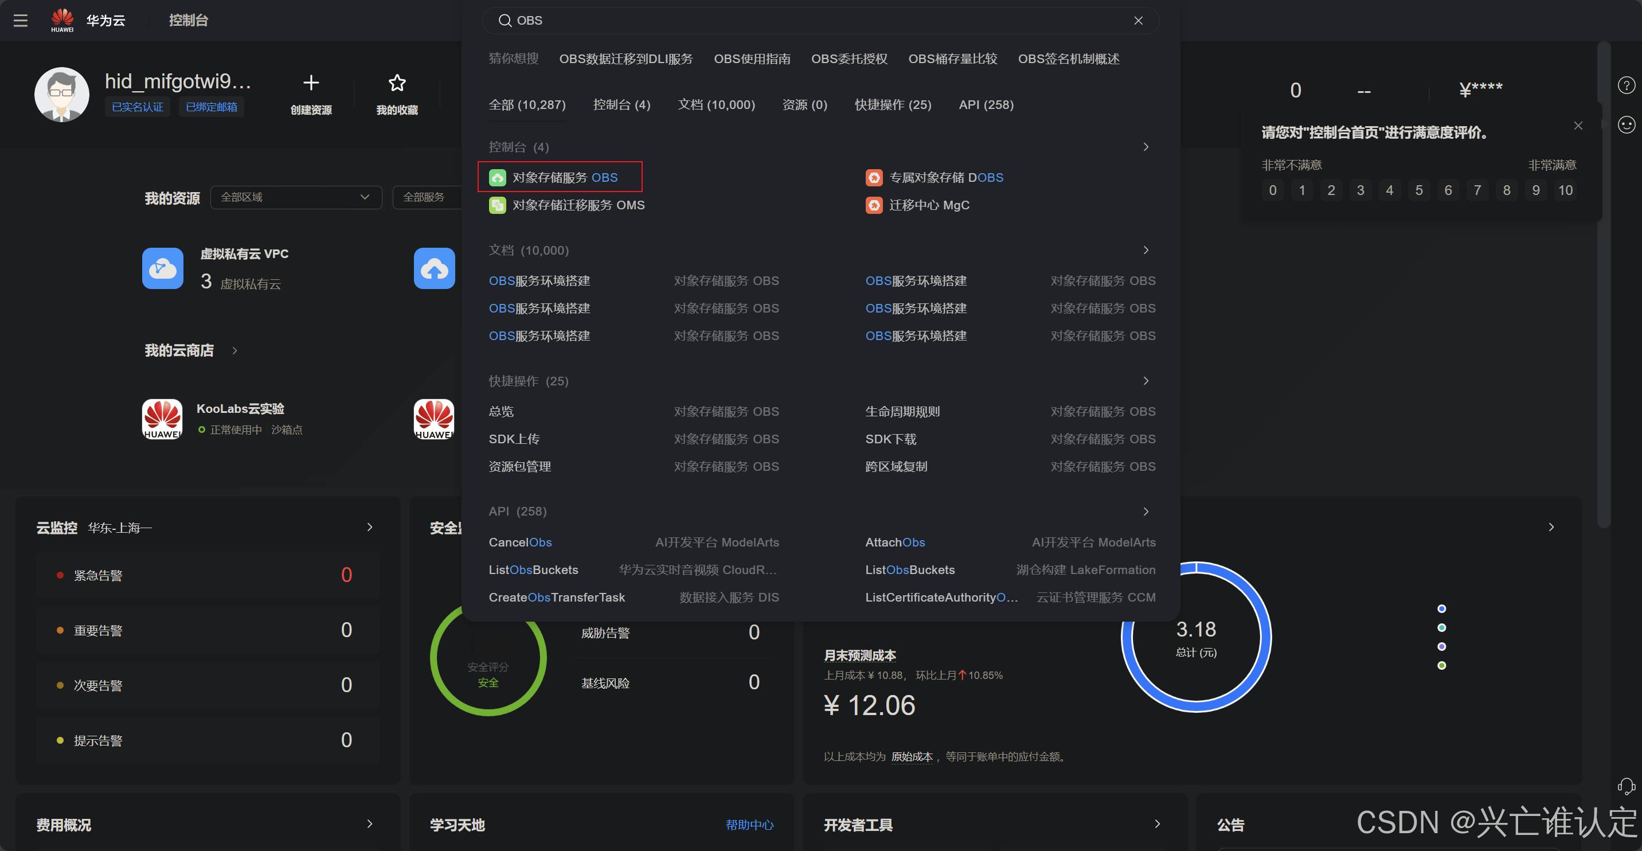This screenshot has width=1642, height=851.
Task: Click the headset customer service icon
Action: point(1626,786)
